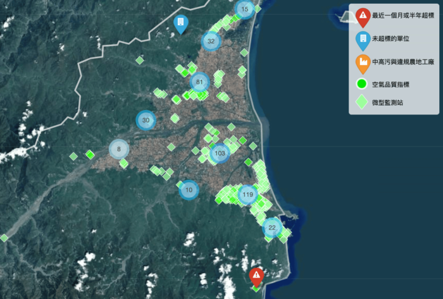Select the blue building pin on the map

181,24
